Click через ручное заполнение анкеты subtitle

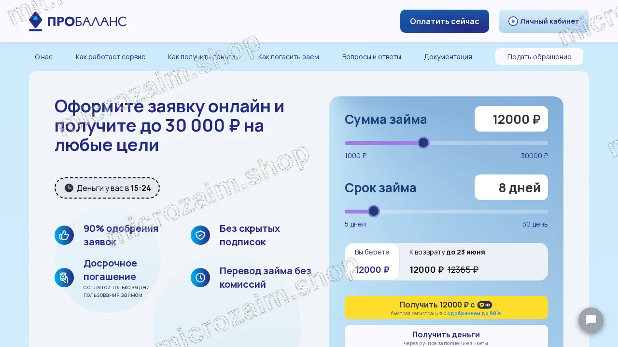click(446, 343)
